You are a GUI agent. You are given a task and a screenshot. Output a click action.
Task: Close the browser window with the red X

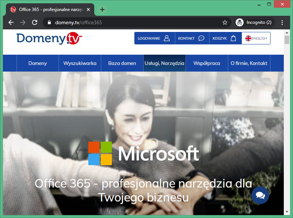click(282, 4)
